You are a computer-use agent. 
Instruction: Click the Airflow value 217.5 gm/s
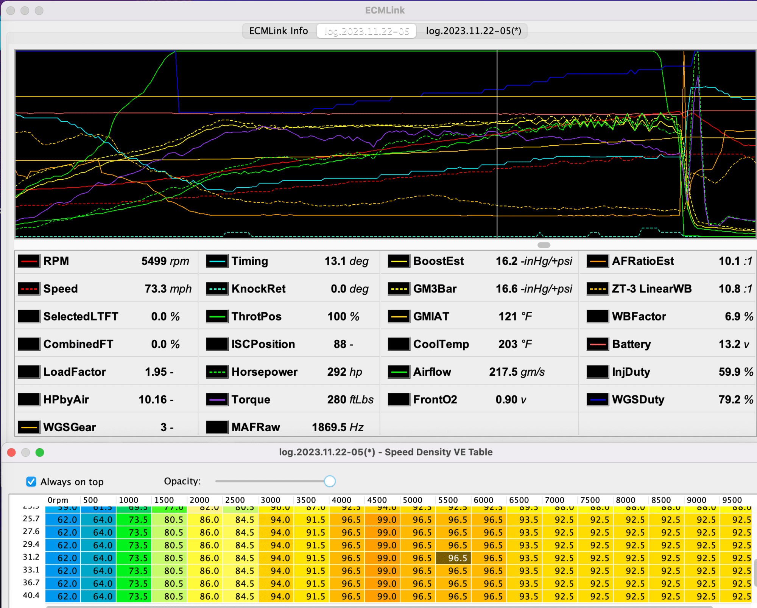517,372
